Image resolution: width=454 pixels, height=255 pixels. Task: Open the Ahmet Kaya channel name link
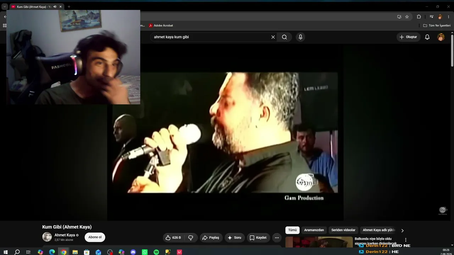point(65,235)
